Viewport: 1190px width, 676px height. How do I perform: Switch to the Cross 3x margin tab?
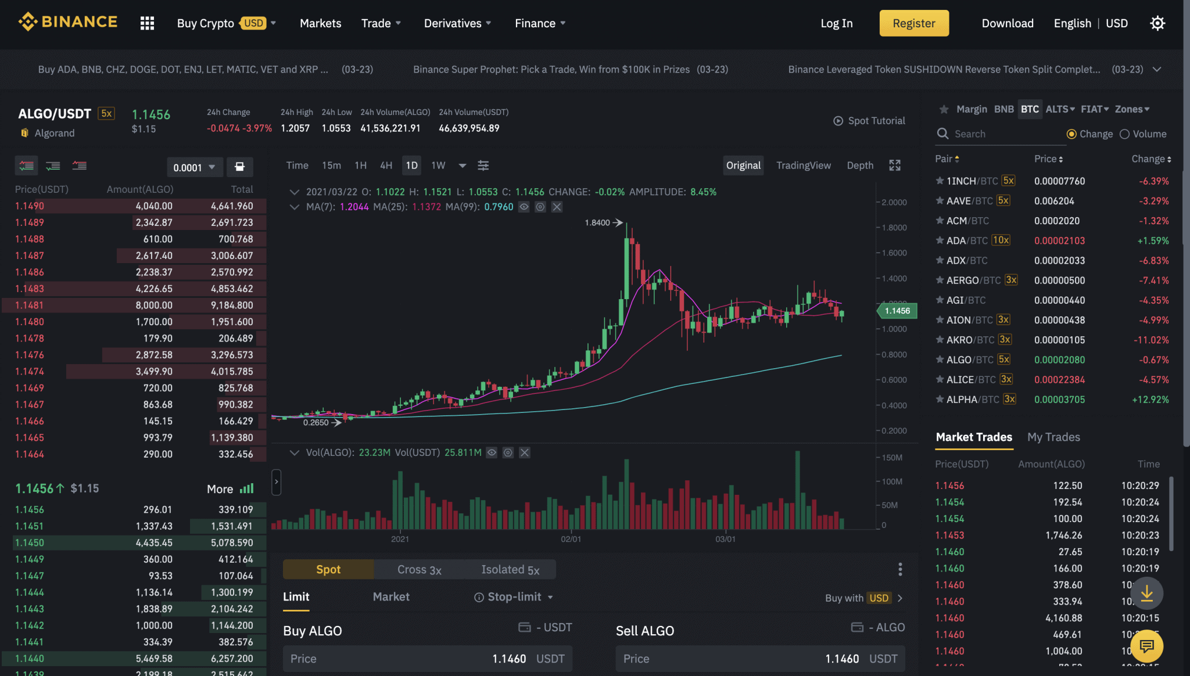click(x=420, y=570)
